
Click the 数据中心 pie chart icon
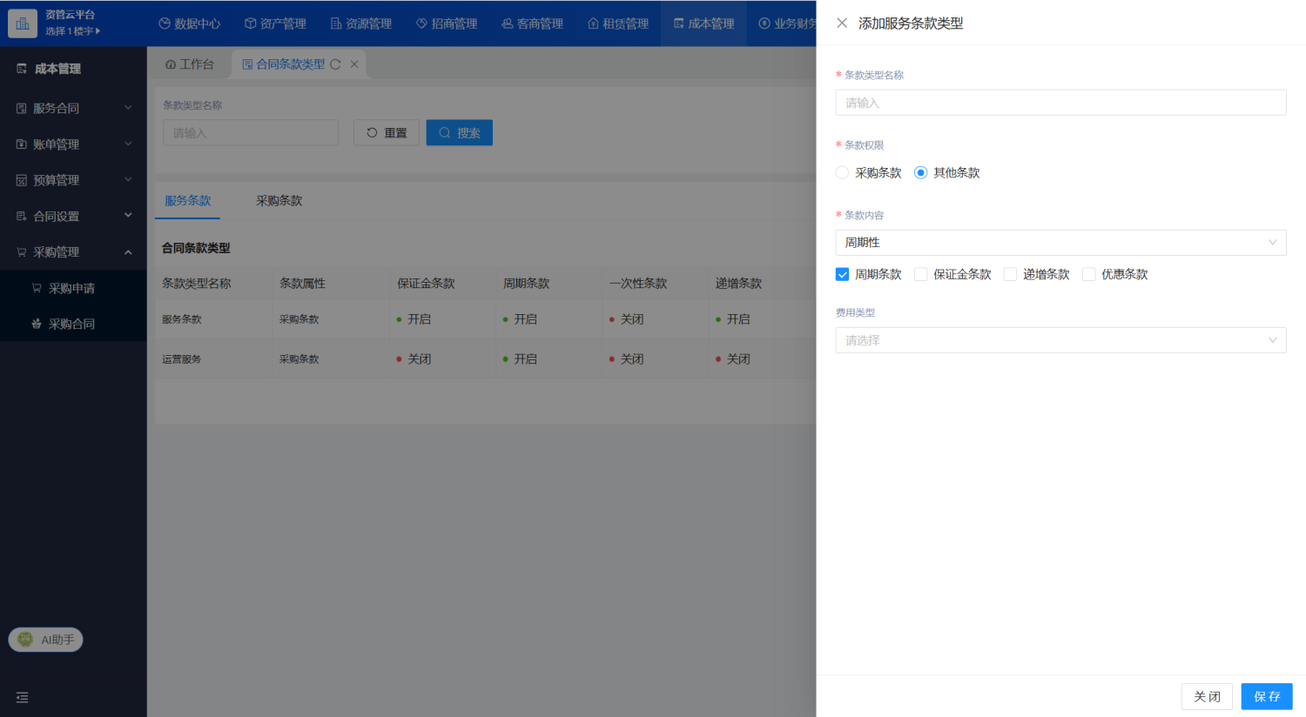[165, 23]
